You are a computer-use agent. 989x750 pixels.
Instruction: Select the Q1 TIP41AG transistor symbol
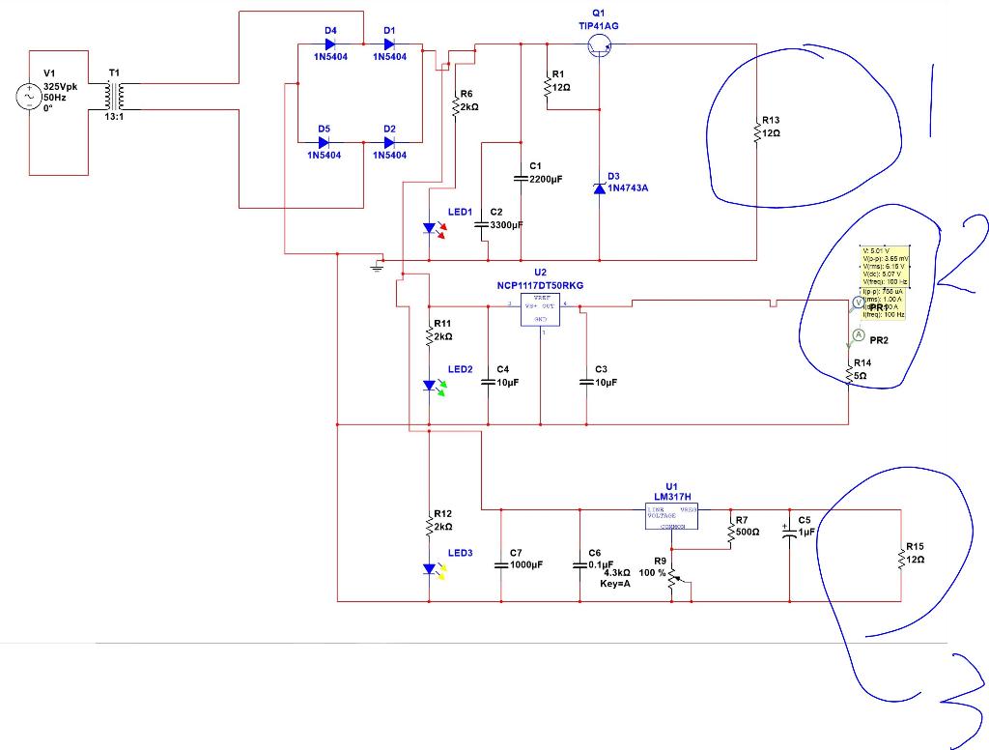[599, 44]
